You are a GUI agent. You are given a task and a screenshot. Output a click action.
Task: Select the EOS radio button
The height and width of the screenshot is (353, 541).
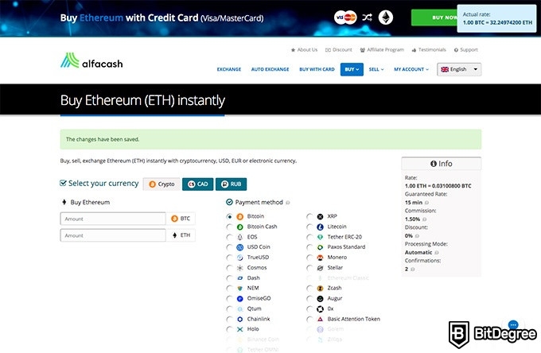point(229,237)
